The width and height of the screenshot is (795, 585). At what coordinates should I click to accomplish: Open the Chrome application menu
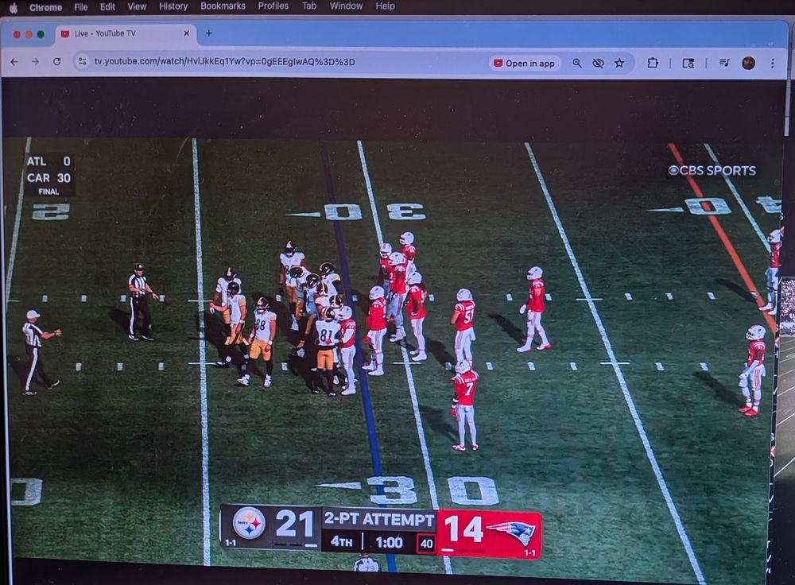[x=45, y=7]
